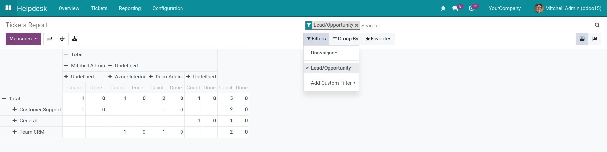Image resolution: width=607 pixels, height=152 pixels.
Task: Open the activities clock icon
Action: [471, 8]
